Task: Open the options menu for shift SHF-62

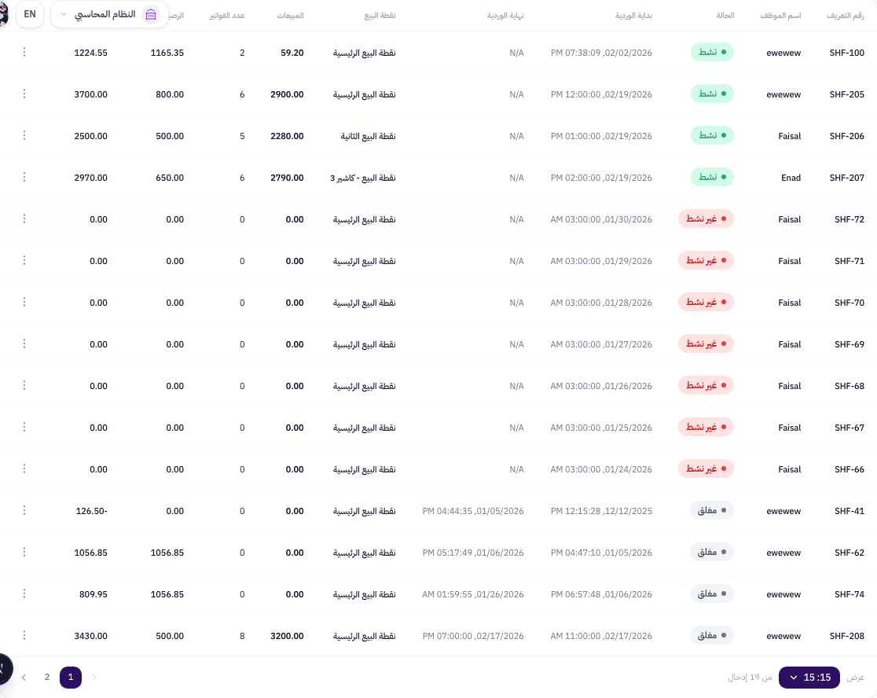Action: (24, 552)
